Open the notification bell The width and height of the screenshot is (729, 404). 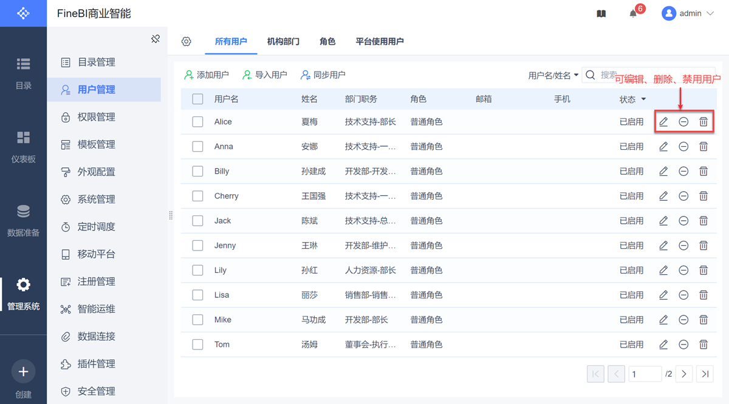633,14
